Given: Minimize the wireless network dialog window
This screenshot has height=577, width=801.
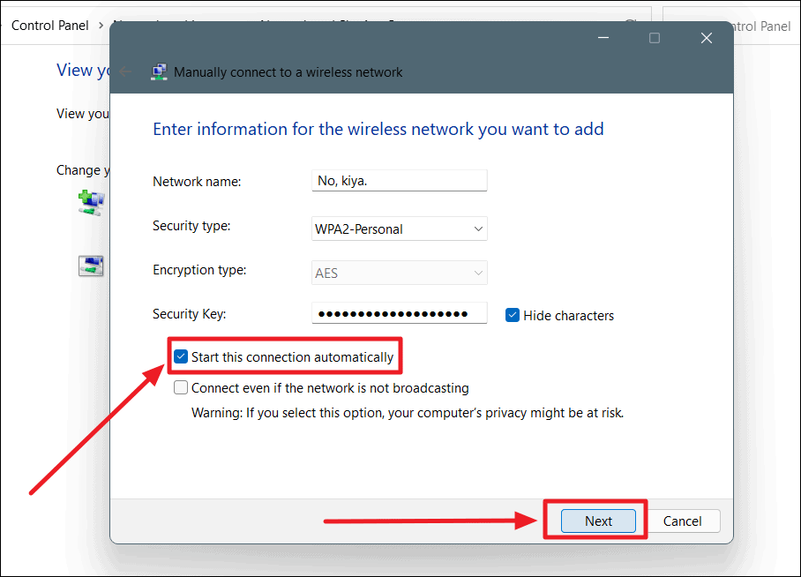Looking at the screenshot, I should click(x=603, y=38).
